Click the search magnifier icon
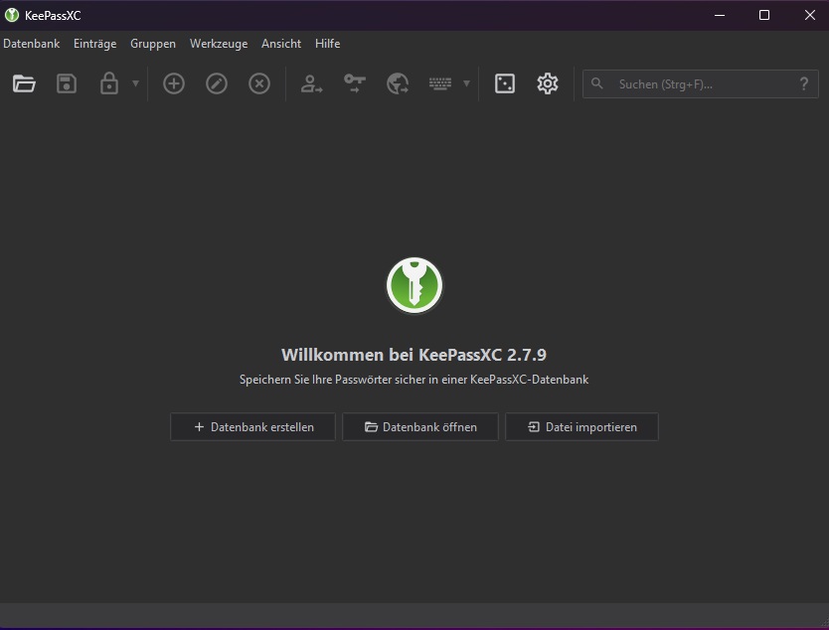Viewport: 829px width, 630px height. pyautogui.click(x=597, y=83)
